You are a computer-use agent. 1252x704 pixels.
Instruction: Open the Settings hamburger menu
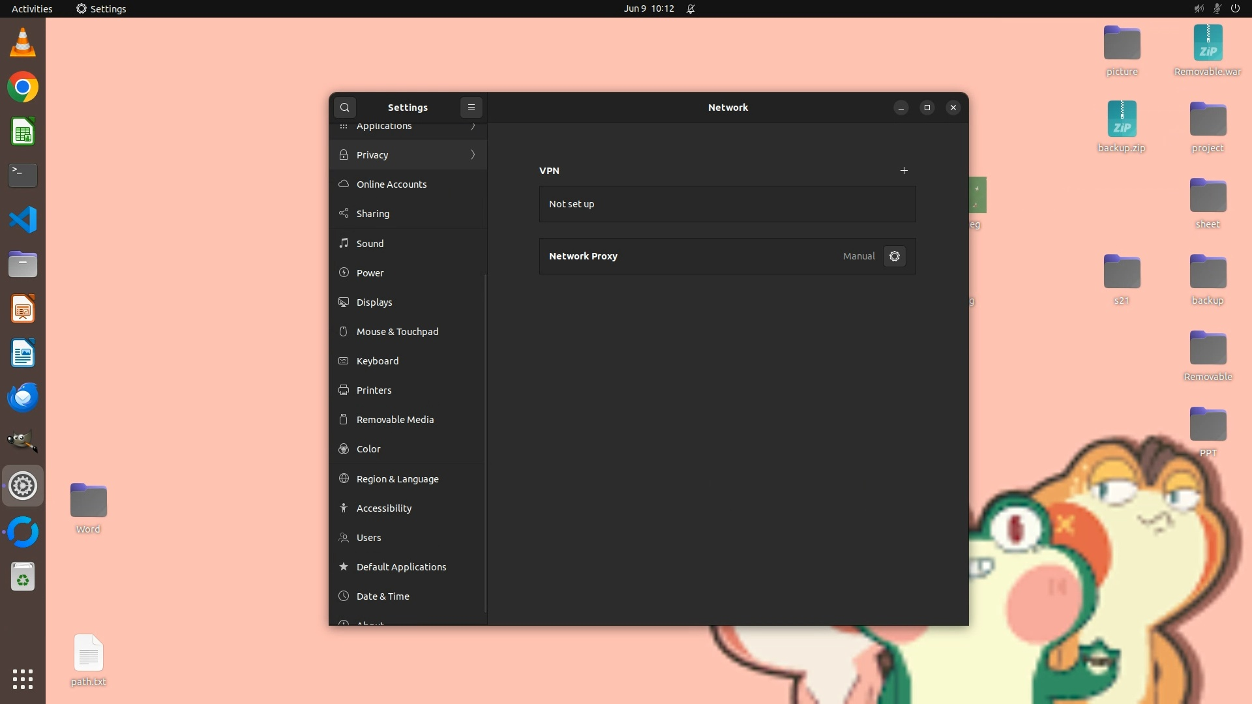(471, 108)
